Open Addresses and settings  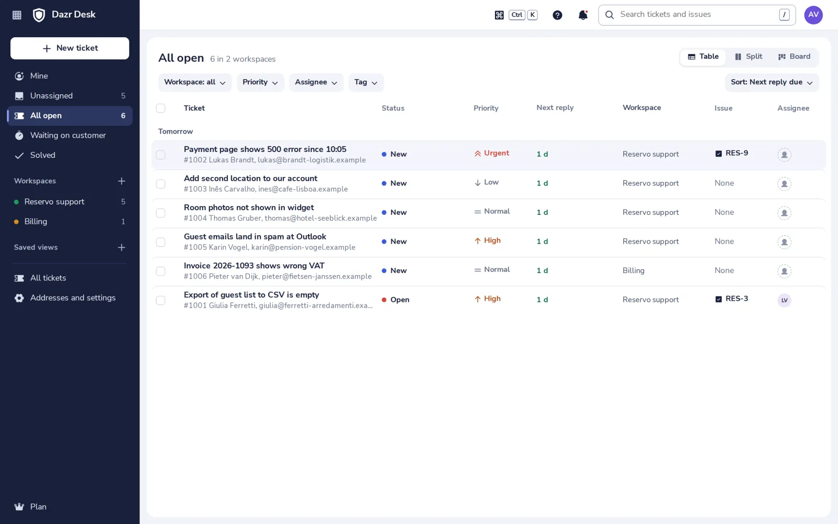(x=70, y=298)
